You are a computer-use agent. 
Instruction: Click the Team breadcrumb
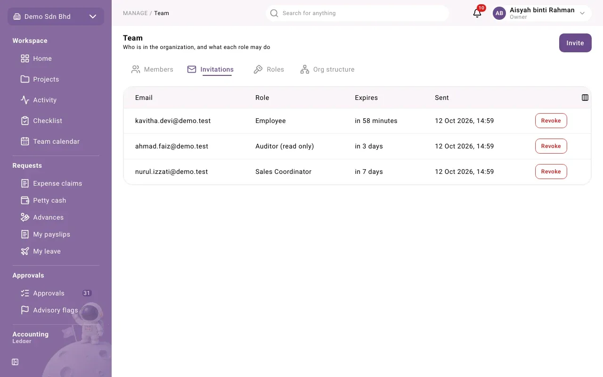point(162,13)
